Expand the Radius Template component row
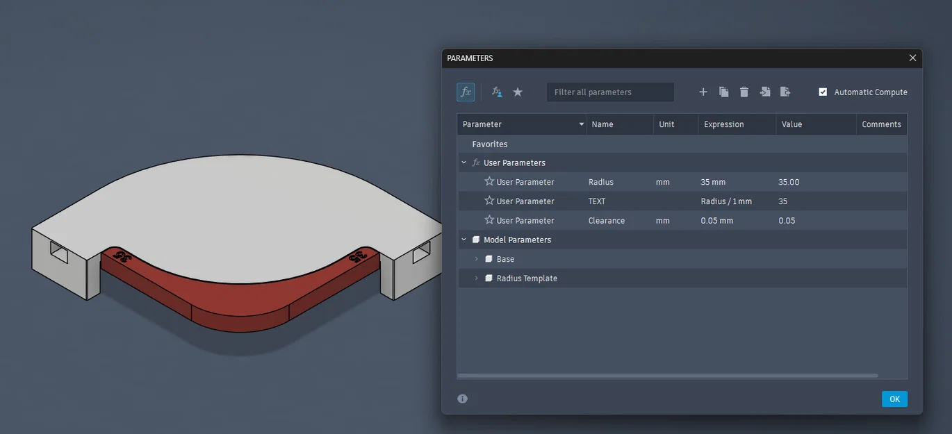This screenshot has height=434, width=952. coord(477,278)
